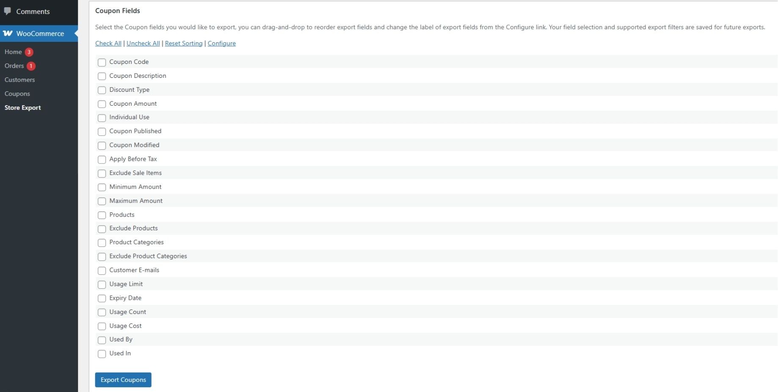Open the Store Export submenu item

[x=22, y=108]
